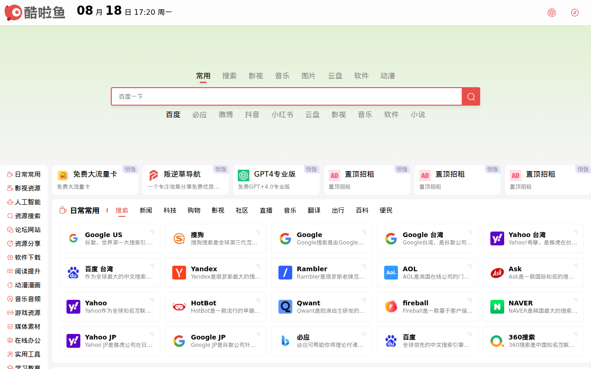Select 小红书 engine below the search box
591x369 pixels.
pos(282,114)
